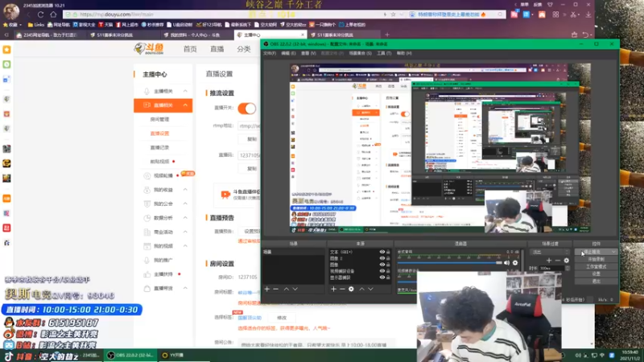
Task: Add a new source in OBS sources panel
Action: pos(333,289)
